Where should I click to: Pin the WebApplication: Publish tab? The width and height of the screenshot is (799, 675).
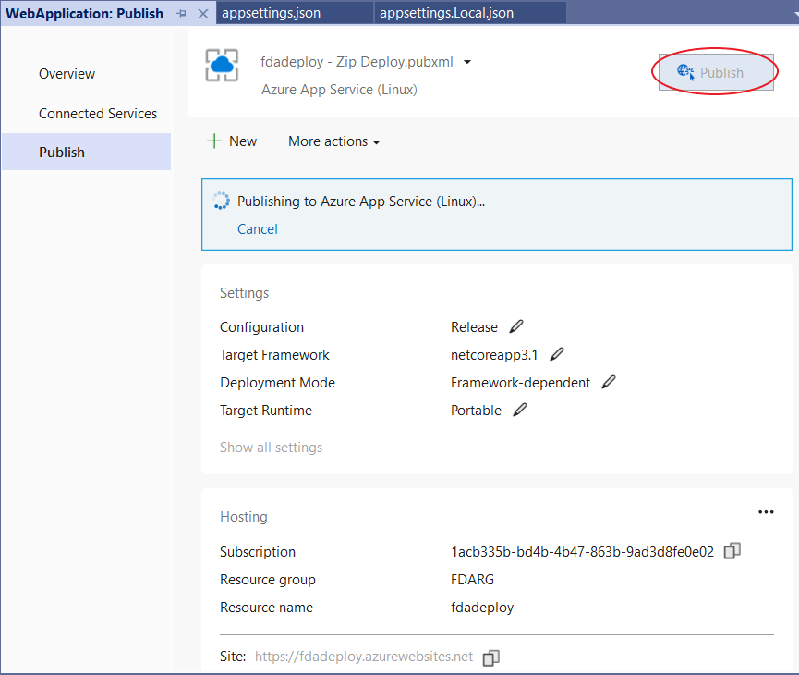[x=181, y=14]
